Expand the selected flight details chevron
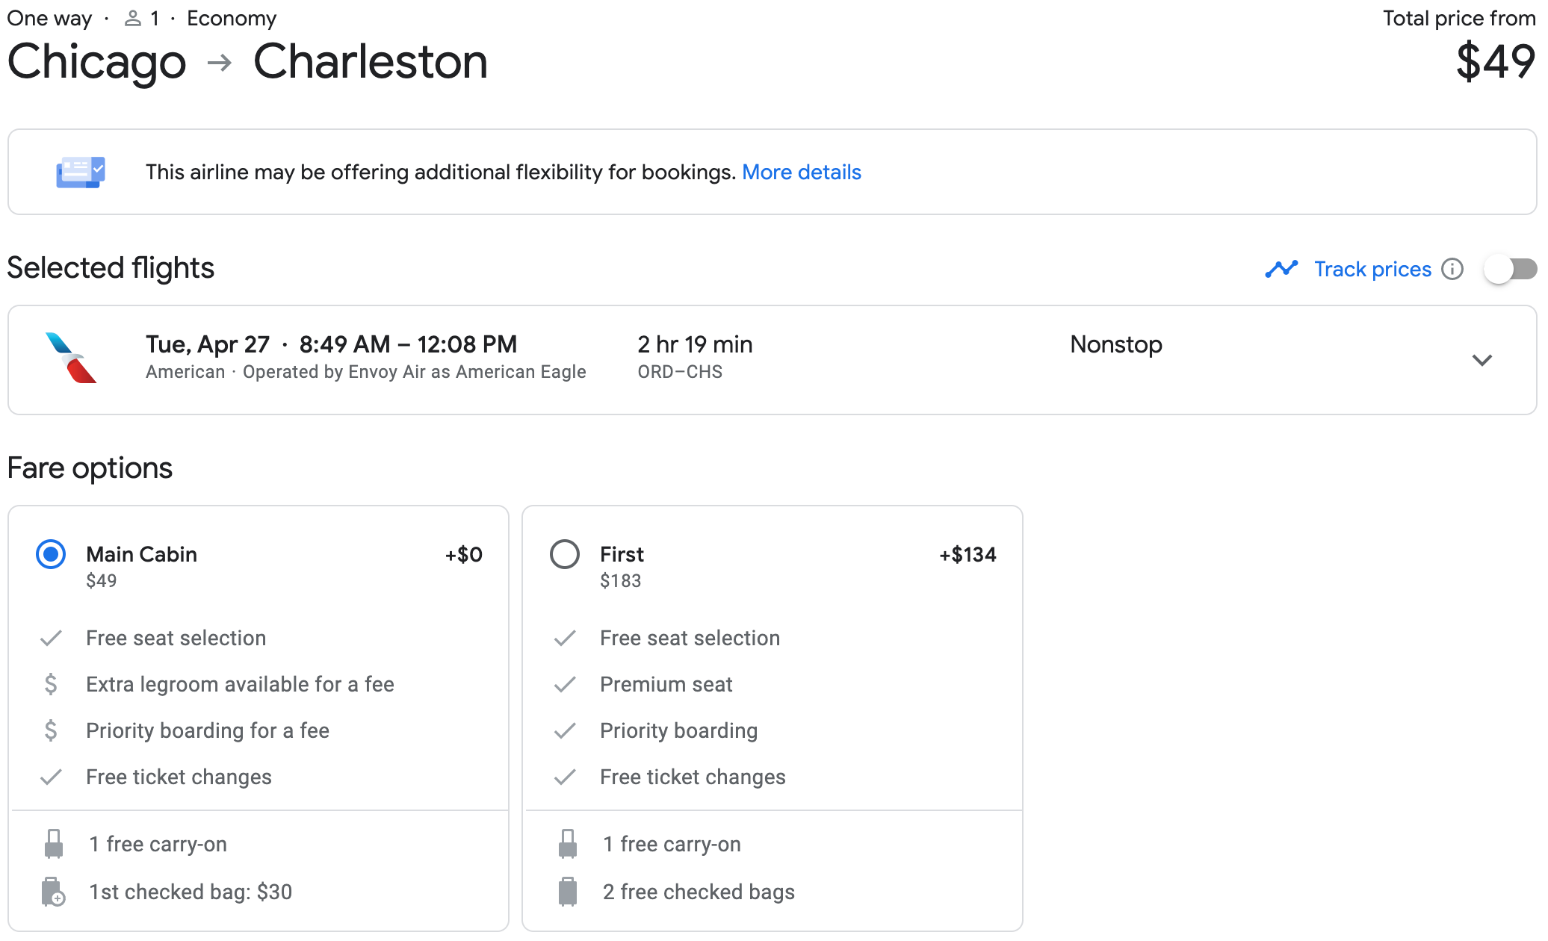This screenshot has height=941, width=1548. coord(1482,360)
